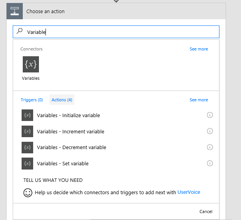Click the Variables connector icon
241x220 pixels.
[x=30, y=64]
